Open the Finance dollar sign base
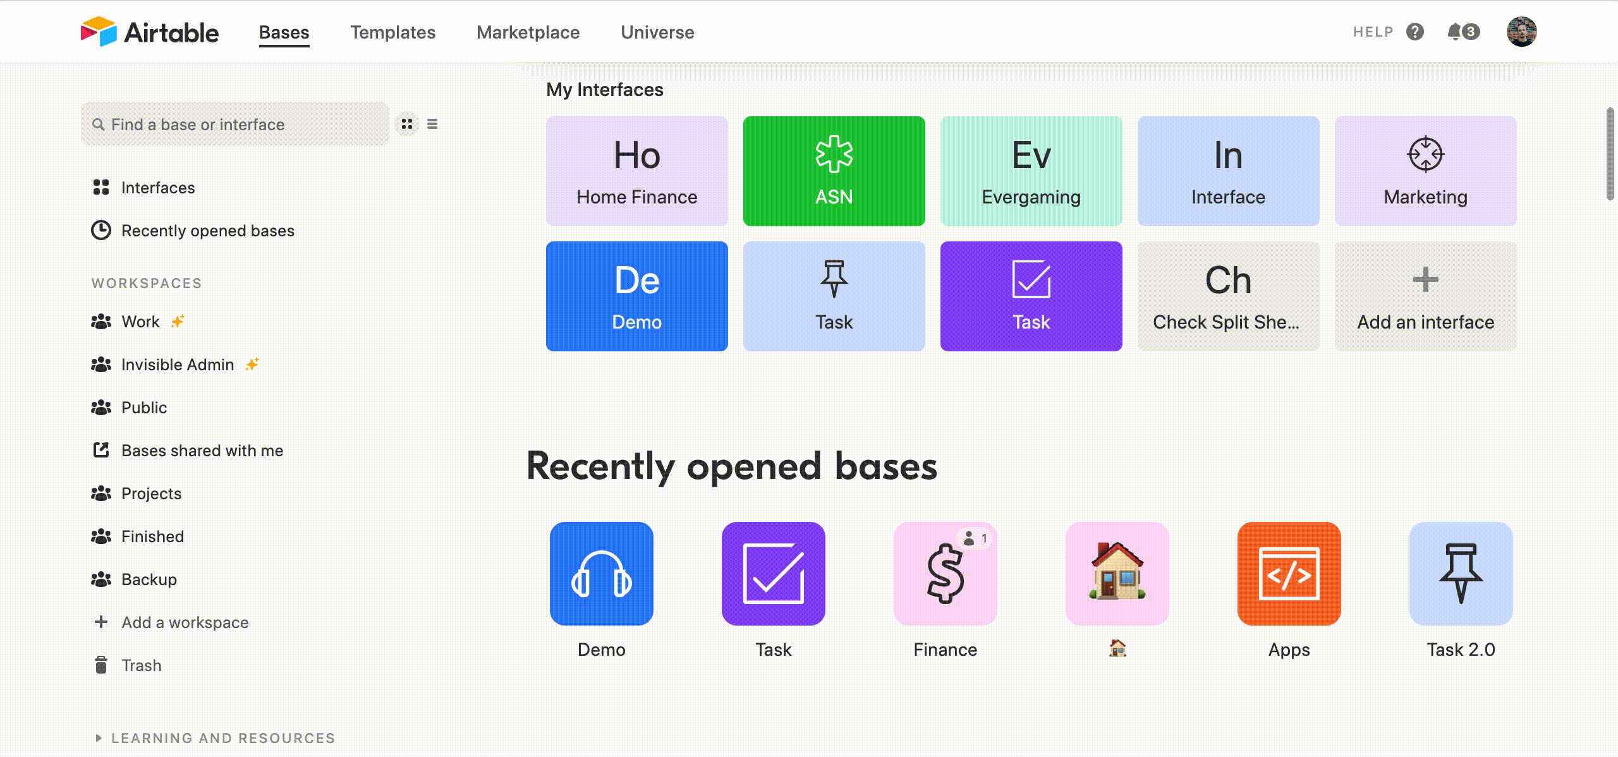The image size is (1618, 757). point(945,574)
